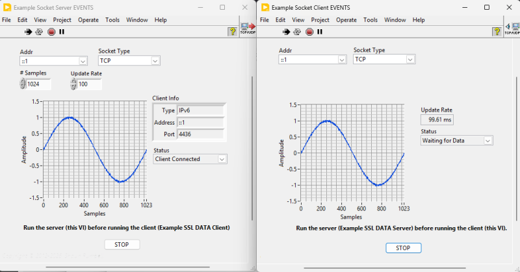Open the Client Socket Type dropdown
Viewport: 520px width, 272px height.
410,60
